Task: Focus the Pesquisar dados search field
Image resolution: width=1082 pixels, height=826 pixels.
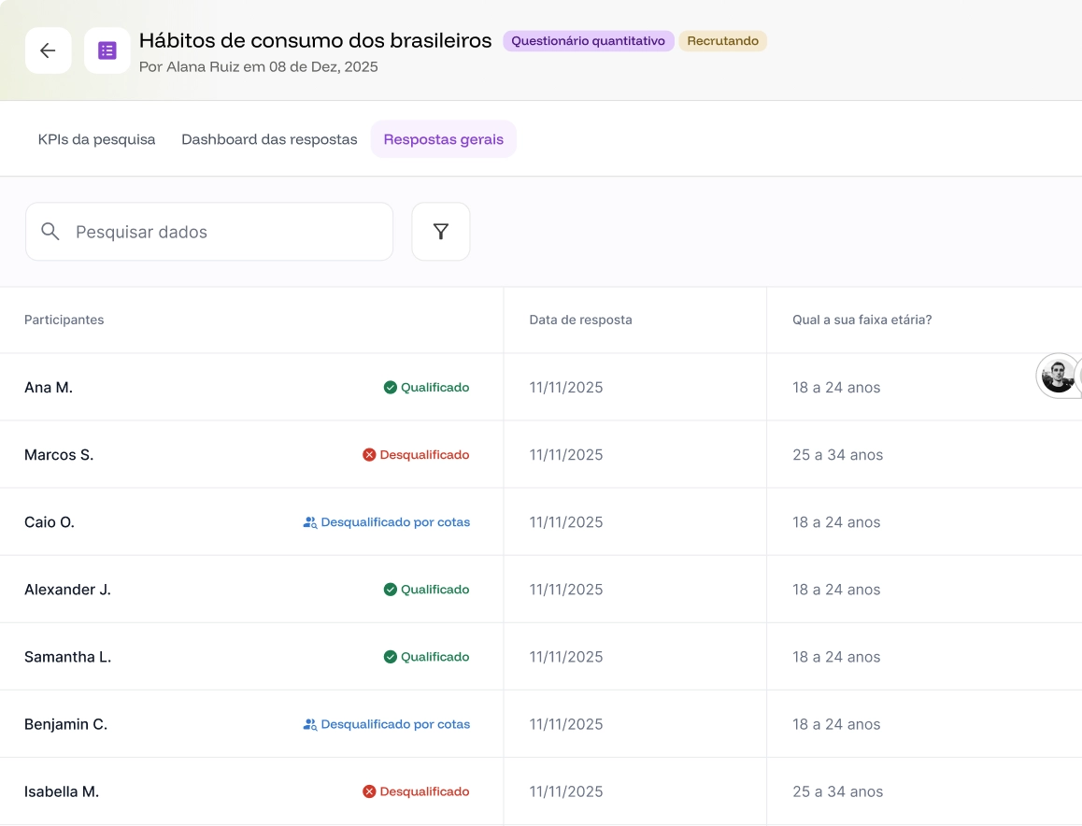Action: [224, 232]
